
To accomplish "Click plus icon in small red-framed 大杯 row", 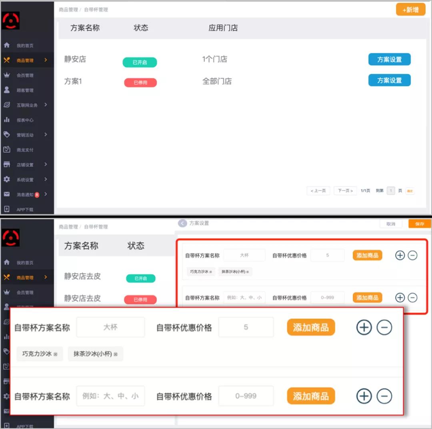I will coord(400,255).
